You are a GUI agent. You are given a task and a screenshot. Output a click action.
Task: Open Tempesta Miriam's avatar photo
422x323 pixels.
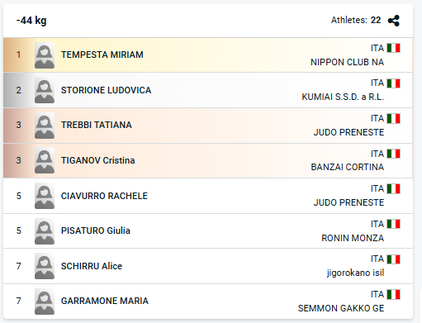point(45,55)
